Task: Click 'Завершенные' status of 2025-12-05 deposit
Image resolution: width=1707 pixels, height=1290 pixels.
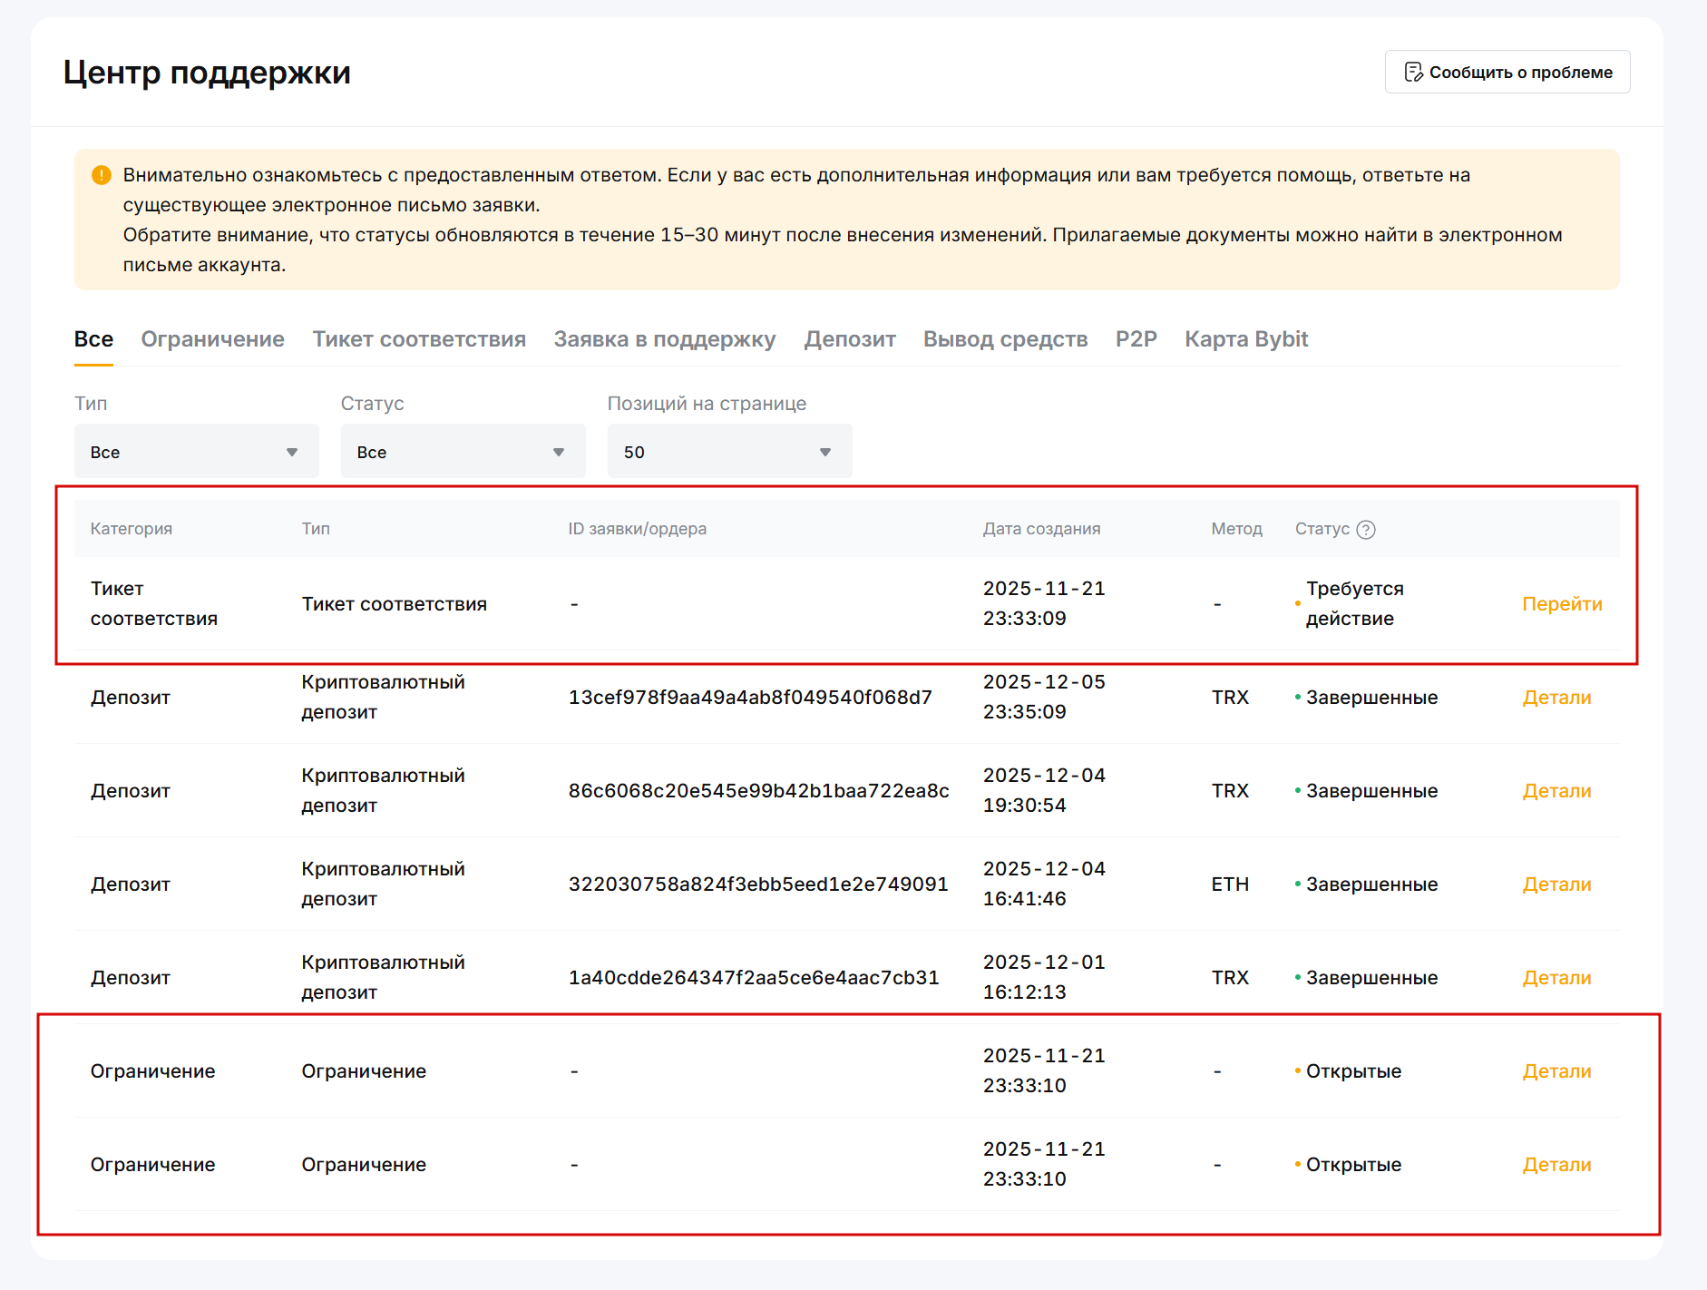Action: pos(1371,698)
